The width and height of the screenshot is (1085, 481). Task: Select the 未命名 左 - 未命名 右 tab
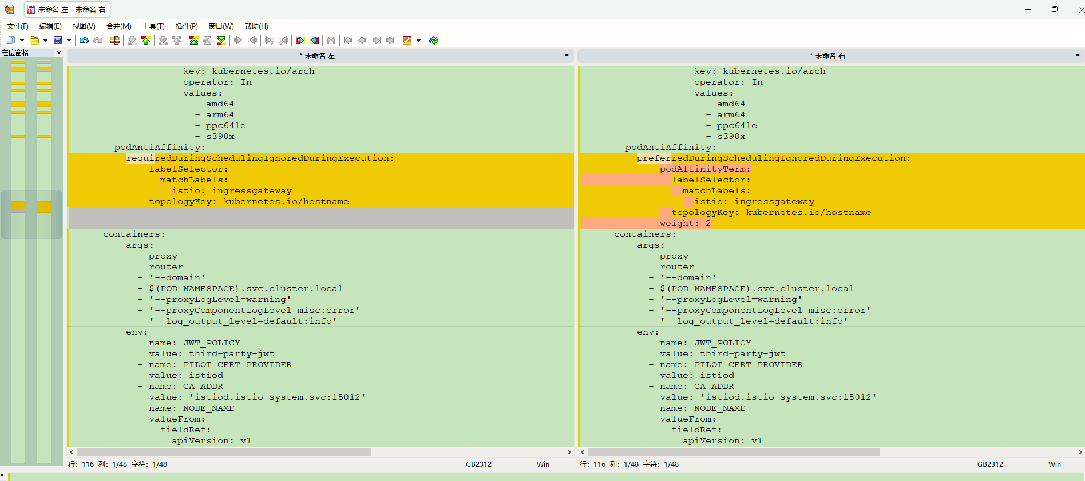click(x=67, y=10)
